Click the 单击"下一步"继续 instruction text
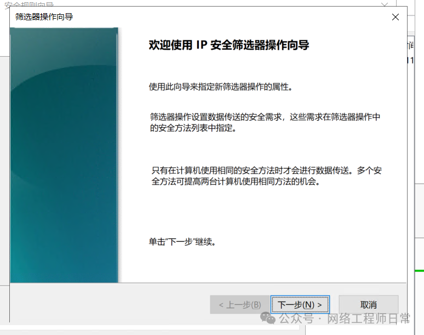 click(182, 242)
